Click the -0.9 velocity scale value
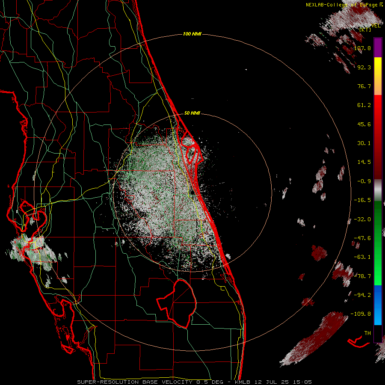This screenshot has width=385, height=385. point(364,181)
